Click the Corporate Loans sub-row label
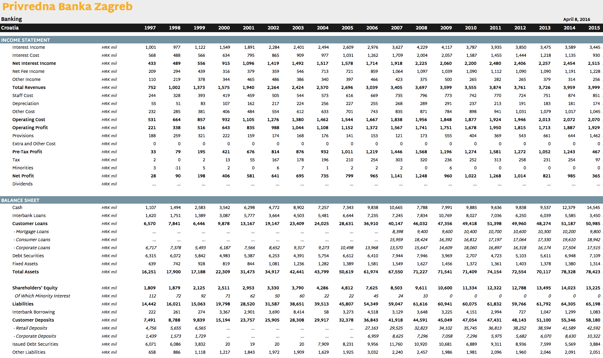This screenshot has height=358, width=603. pos(32,248)
